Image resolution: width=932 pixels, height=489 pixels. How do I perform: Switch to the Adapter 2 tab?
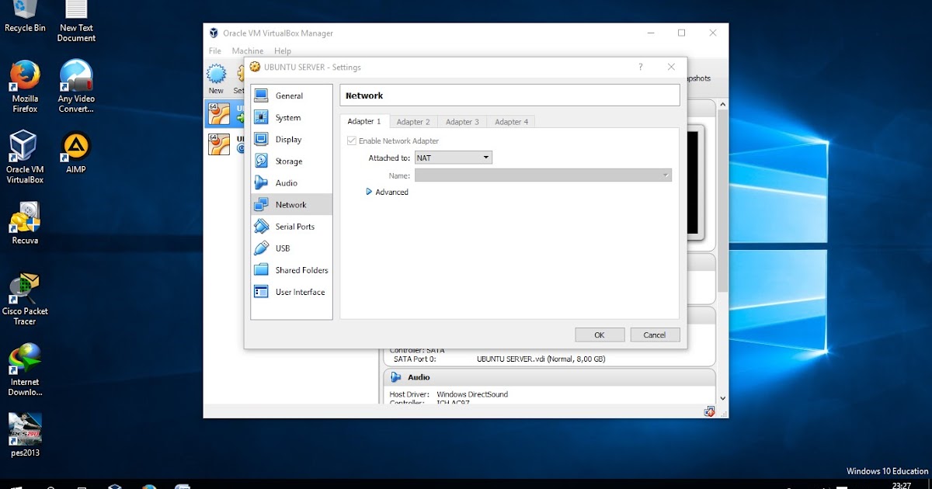(x=413, y=122)
